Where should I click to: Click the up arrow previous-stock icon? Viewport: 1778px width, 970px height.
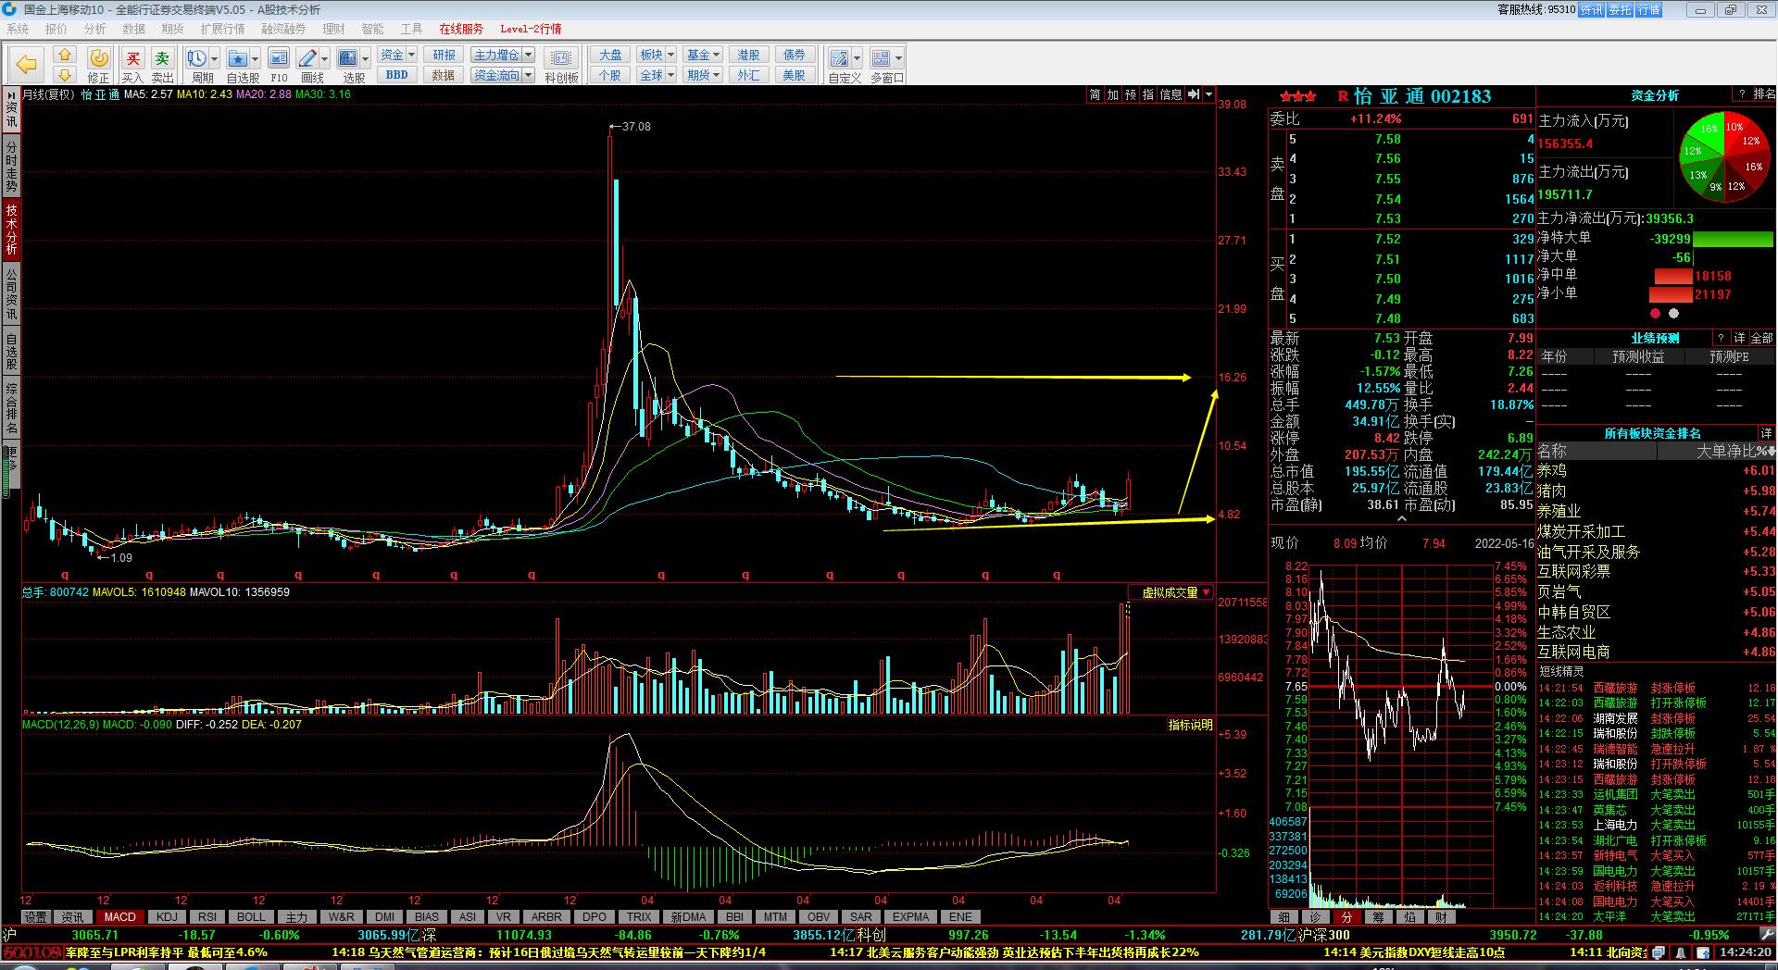(64, 55)
